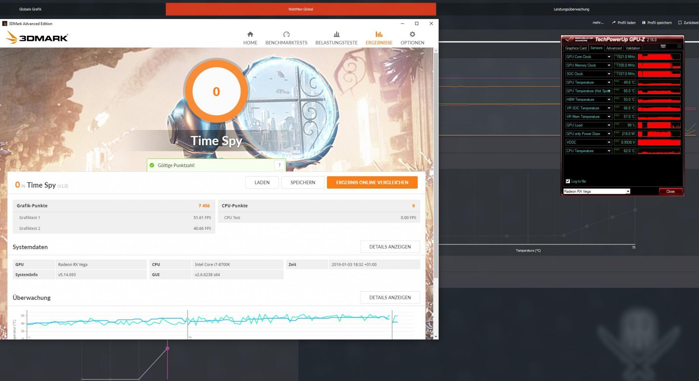Open the HOME section in 3DMark

(250, 38)
